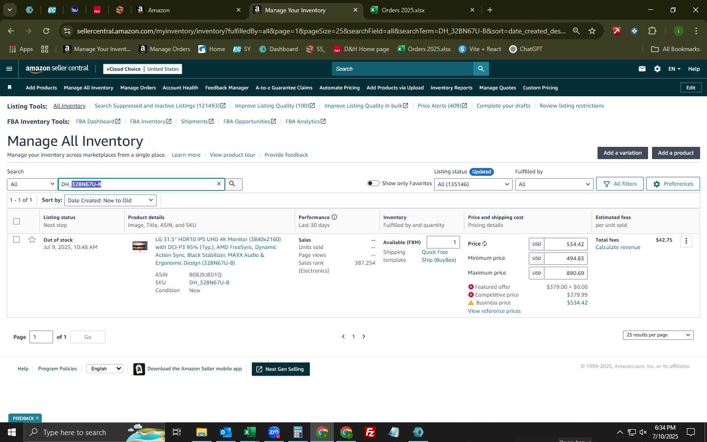Viewport: 707px width, 442px height.
Task: Close the FEEDBACK tab
Action: 37,418
